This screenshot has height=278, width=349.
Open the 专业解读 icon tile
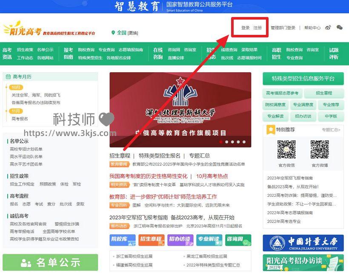(x=209, y=240)
